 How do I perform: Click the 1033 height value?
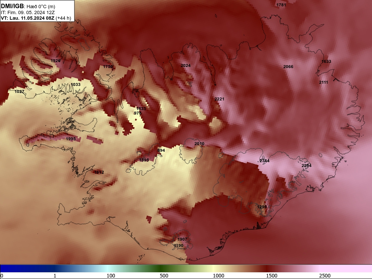click(76, 84)
